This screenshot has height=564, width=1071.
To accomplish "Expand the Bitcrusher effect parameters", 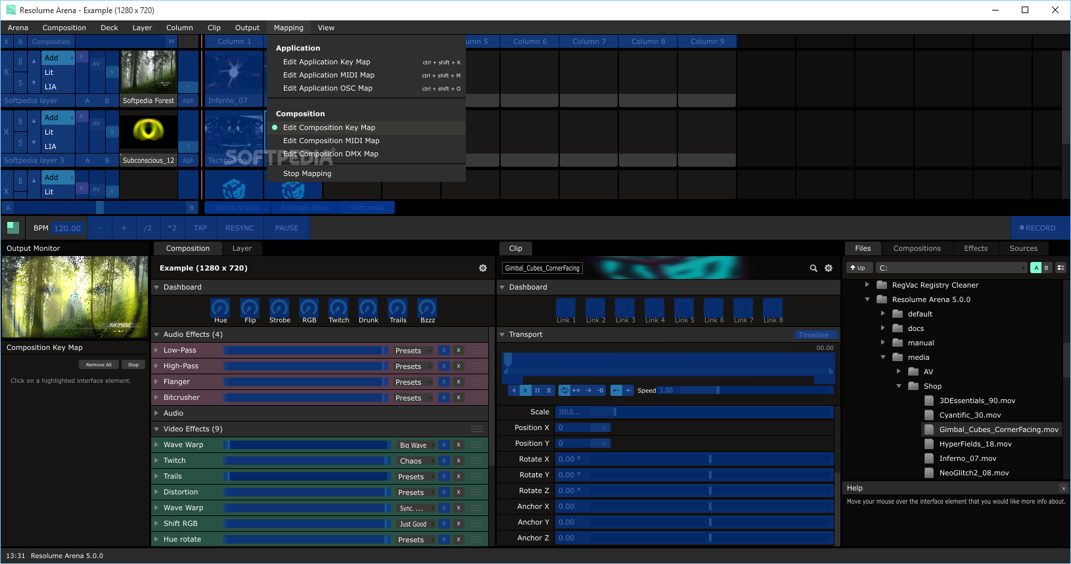I will [x=156, y=398].
